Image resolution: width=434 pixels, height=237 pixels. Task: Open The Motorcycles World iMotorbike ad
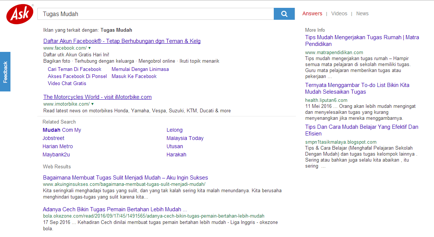click(x=97, y=97)
